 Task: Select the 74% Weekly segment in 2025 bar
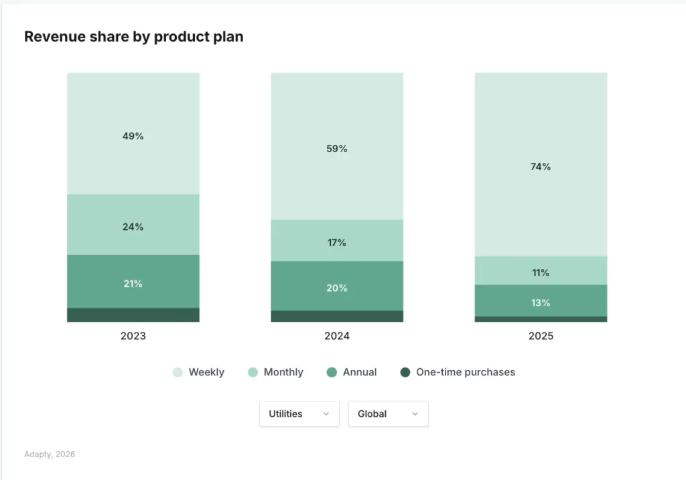pyautogui.click(x=540, y=164)
